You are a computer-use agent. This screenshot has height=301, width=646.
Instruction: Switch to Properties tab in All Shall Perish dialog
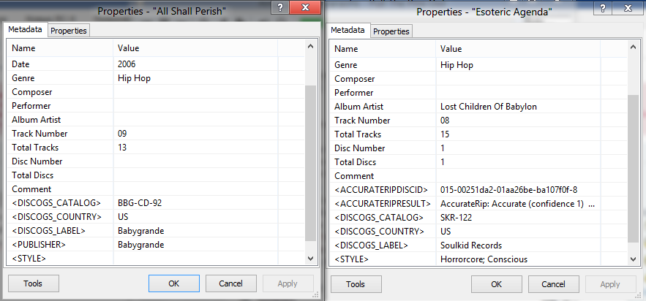69,30
